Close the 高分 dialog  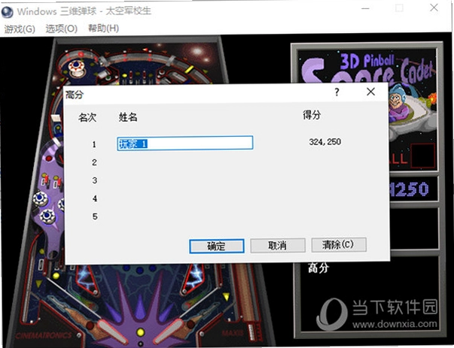point(371,92)
